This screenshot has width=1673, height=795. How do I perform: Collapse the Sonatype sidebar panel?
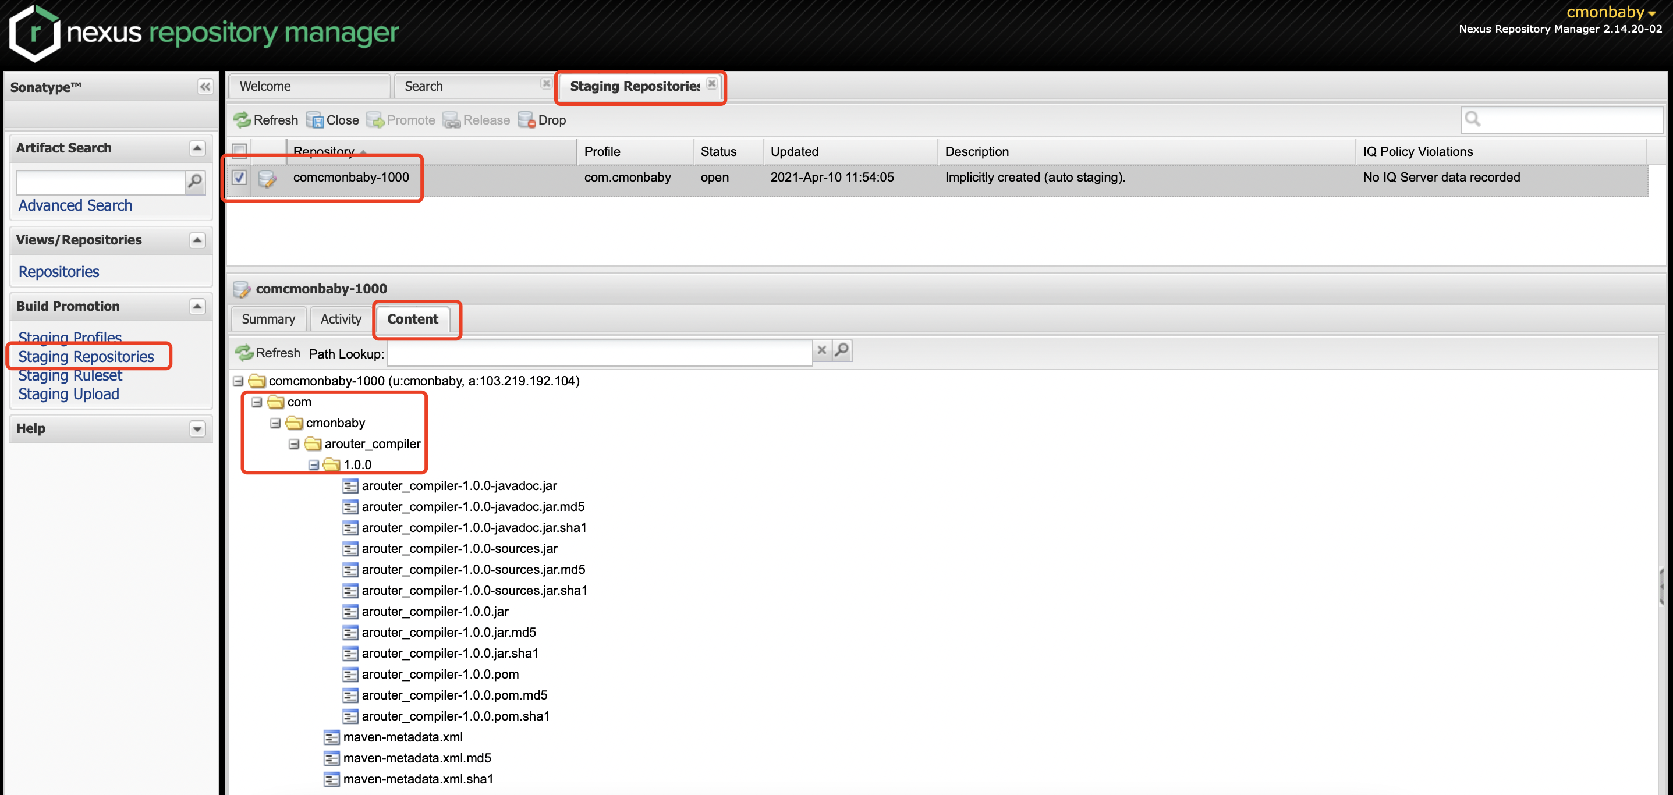[204, 87]
